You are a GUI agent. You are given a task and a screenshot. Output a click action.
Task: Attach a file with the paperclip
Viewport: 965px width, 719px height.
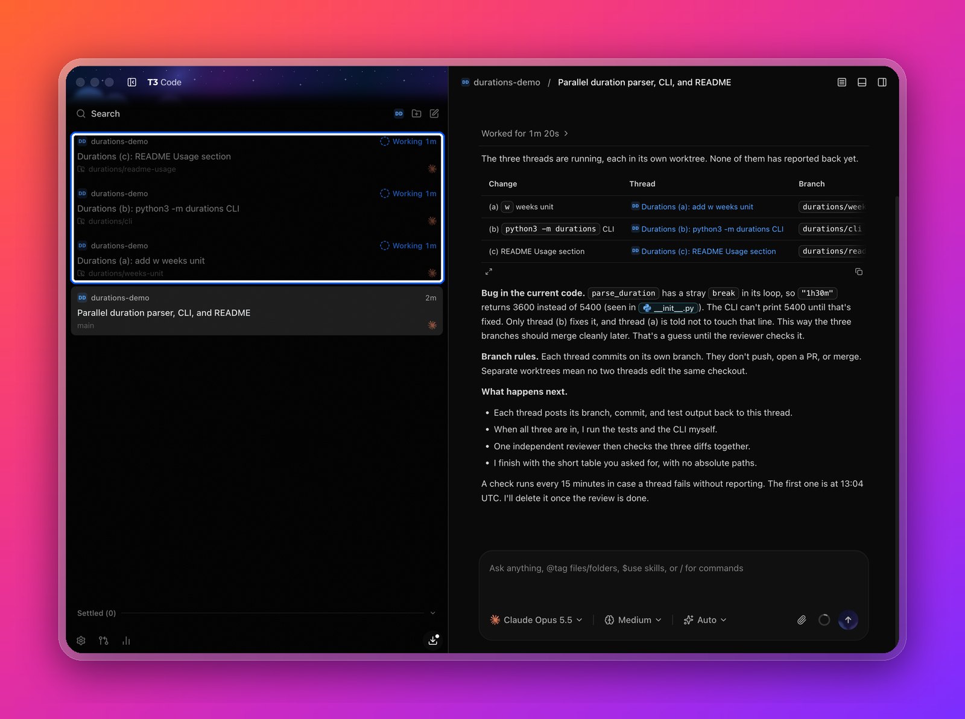(802, 620)
